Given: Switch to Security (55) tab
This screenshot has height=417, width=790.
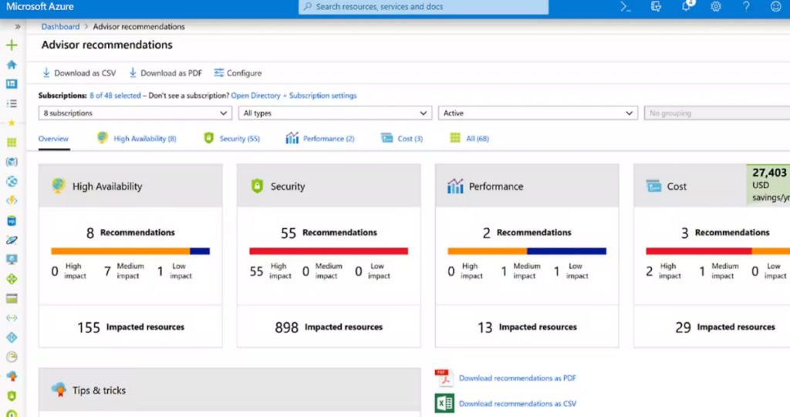Looking at the screenshot, I should coord(231,138).
